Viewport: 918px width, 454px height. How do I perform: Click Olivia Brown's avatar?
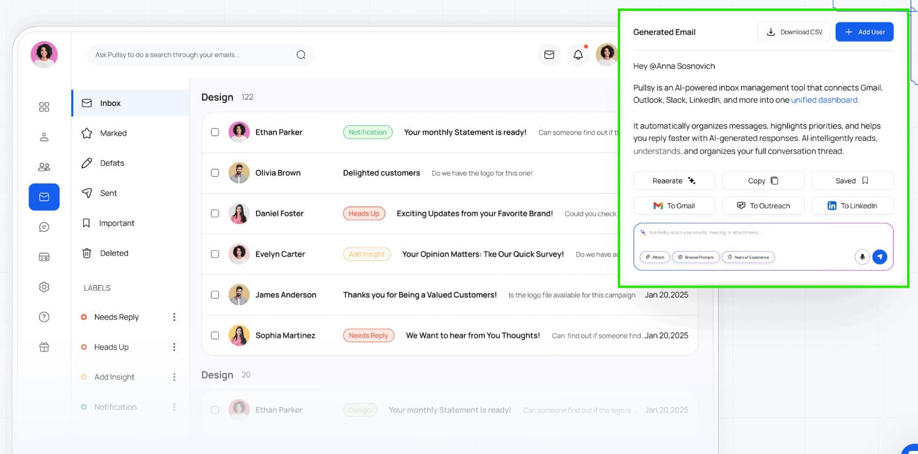click(x=239, y=173)
